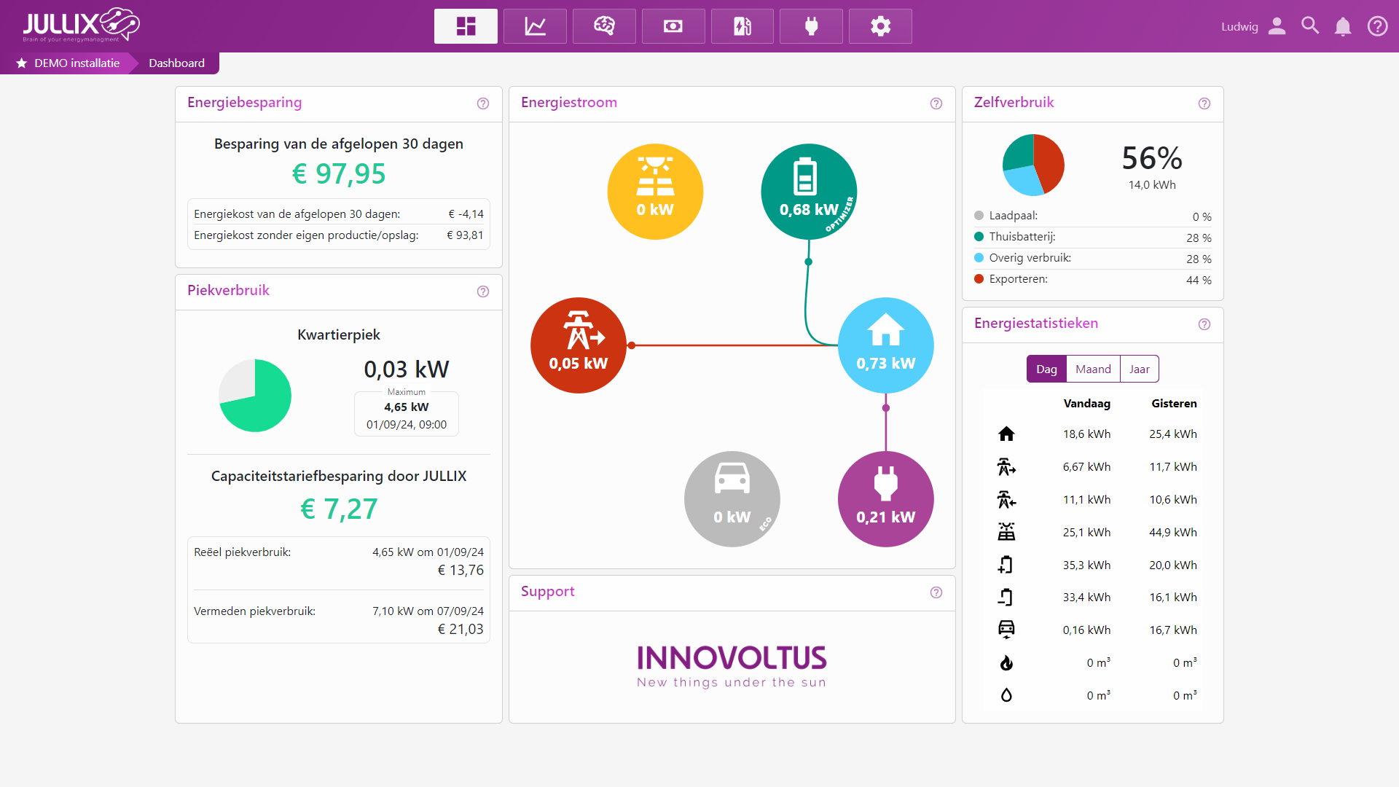Open the charts view in top navigation
1399x787 pixels.
(535, 26)
